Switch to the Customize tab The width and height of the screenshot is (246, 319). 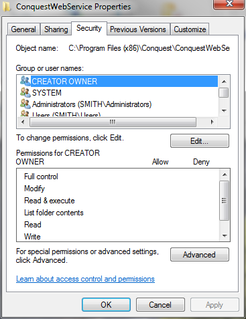click(x=190, y=29)
